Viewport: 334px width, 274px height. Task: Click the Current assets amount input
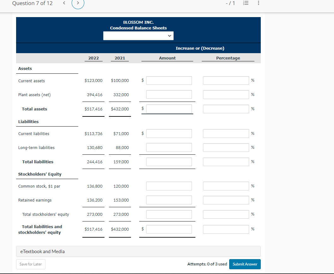coord(169,80)
